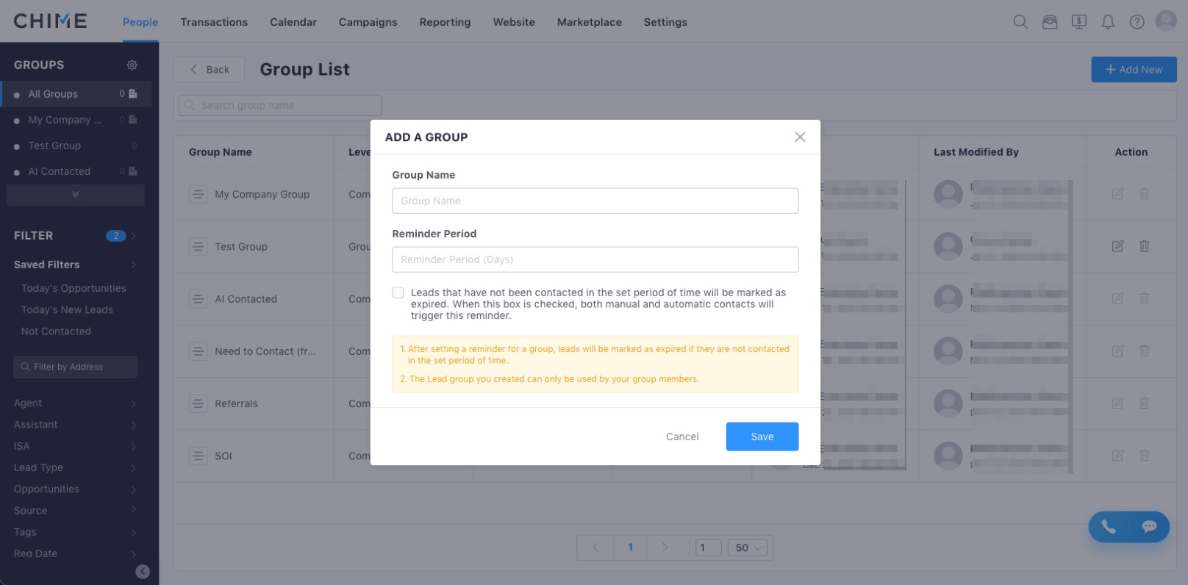Image resolution: width=1188 pixels, height=585 pixels.
Task: Click the groups settings gear icon
Action: (x=132, y=65)
